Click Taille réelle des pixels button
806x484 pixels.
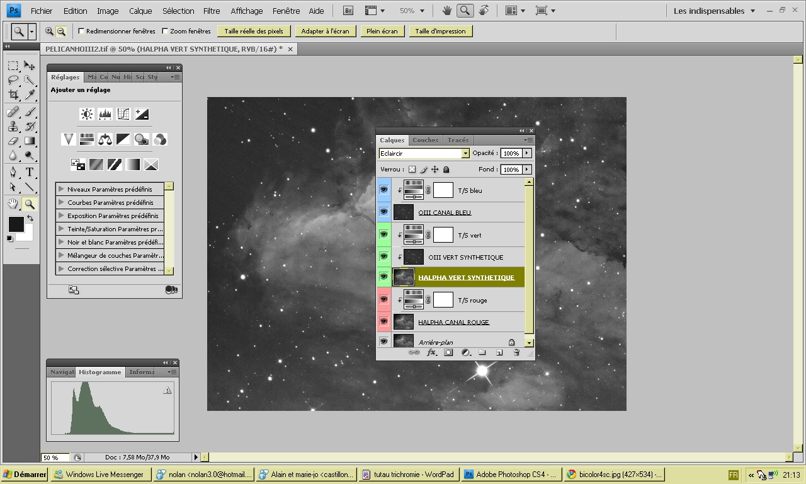[254, 31]
